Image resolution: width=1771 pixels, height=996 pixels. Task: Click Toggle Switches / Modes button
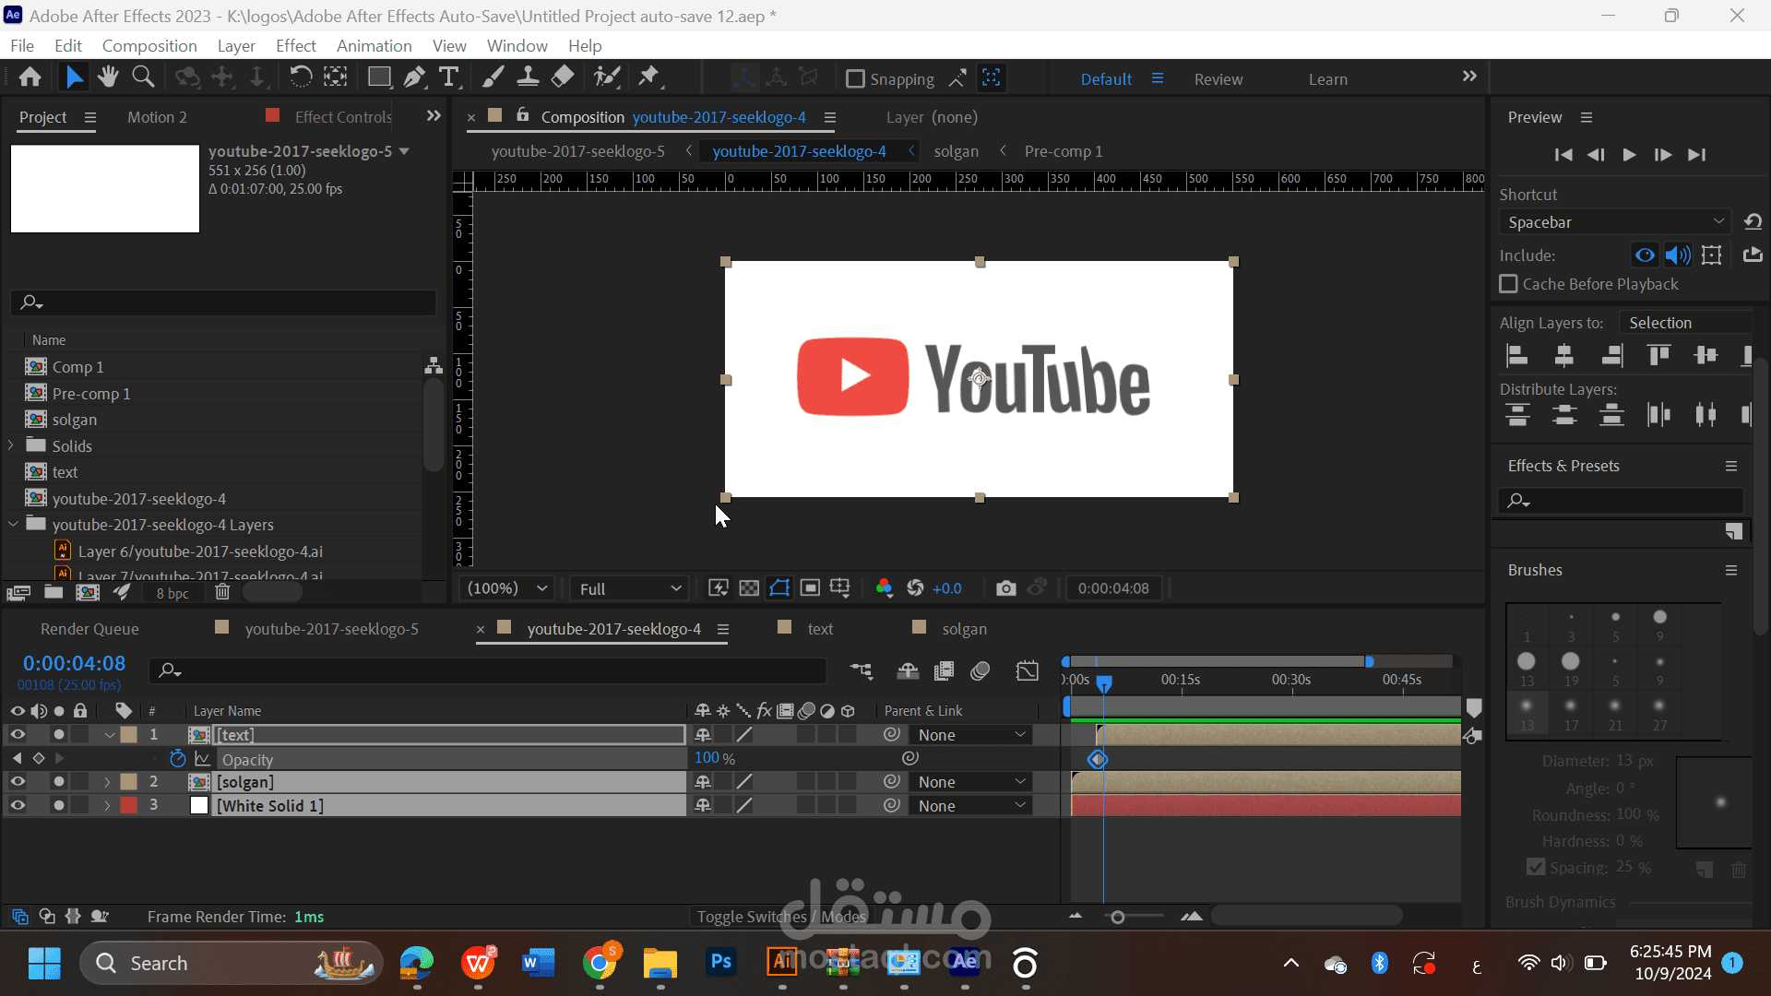781,917
